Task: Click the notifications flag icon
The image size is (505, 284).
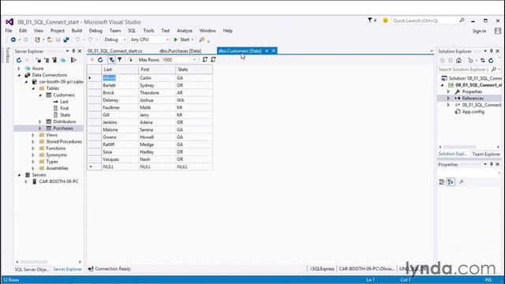Action: tap(370, 21)
